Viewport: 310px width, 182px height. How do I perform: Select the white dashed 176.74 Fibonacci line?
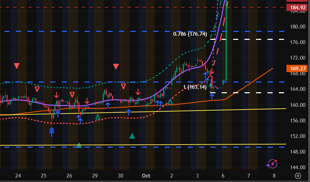point(257,40)
